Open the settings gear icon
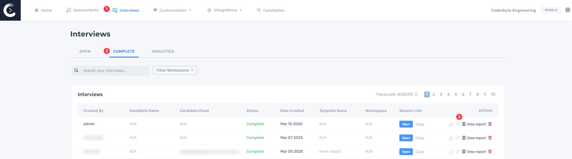This screenshot has width=572, height=159. [567, 10]
